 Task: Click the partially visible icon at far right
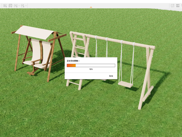[182, 6]
